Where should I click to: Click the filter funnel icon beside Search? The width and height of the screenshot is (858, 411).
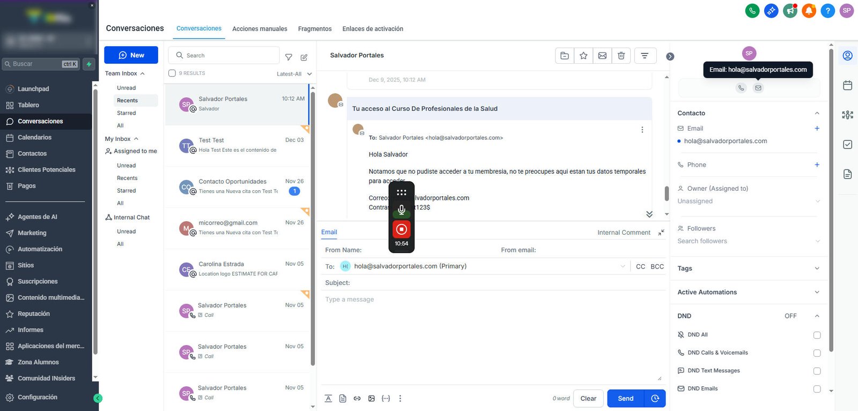coord(289,57)
